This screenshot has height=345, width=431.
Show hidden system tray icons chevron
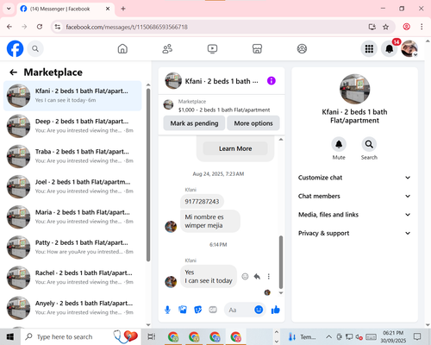tap(329, 336)
